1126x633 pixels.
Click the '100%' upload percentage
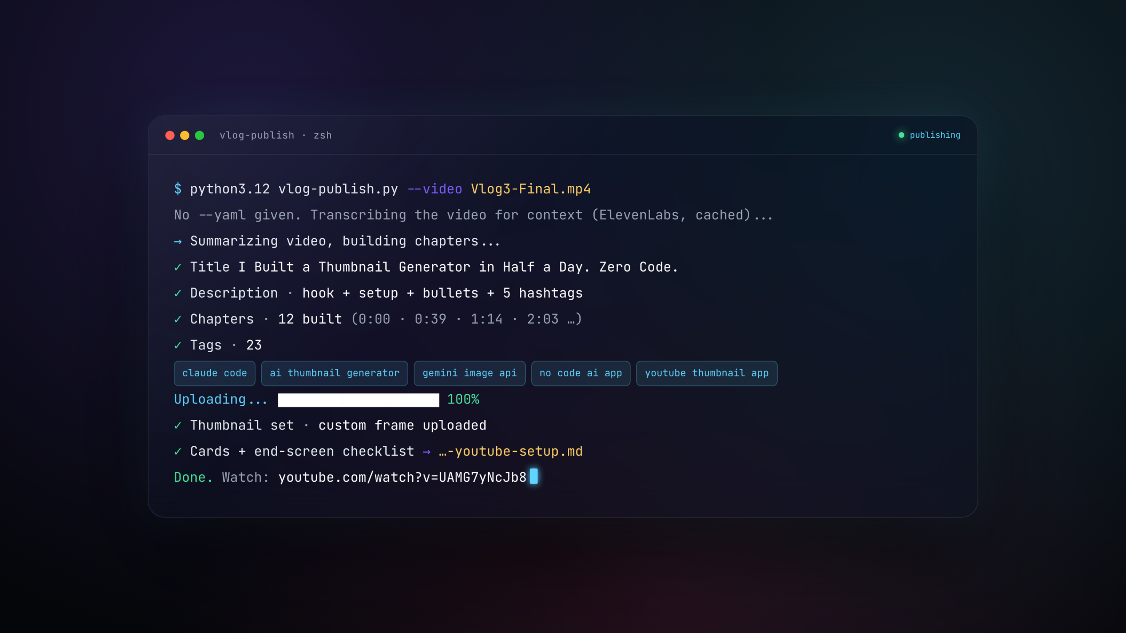(x=463, y=399)
